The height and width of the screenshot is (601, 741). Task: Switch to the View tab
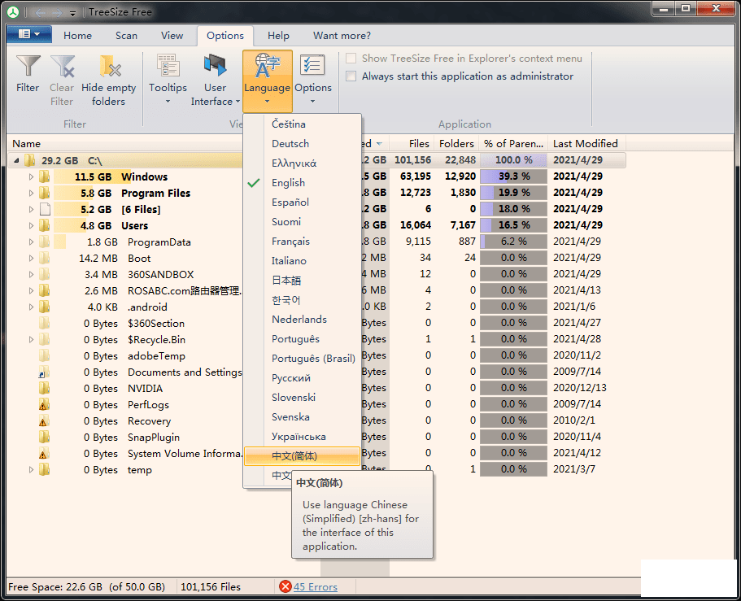pyautogui.click(x=172, y=36)
